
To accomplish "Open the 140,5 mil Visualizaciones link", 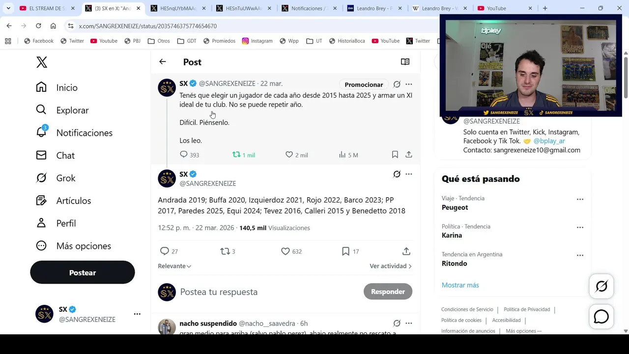I will pos(275,228).
